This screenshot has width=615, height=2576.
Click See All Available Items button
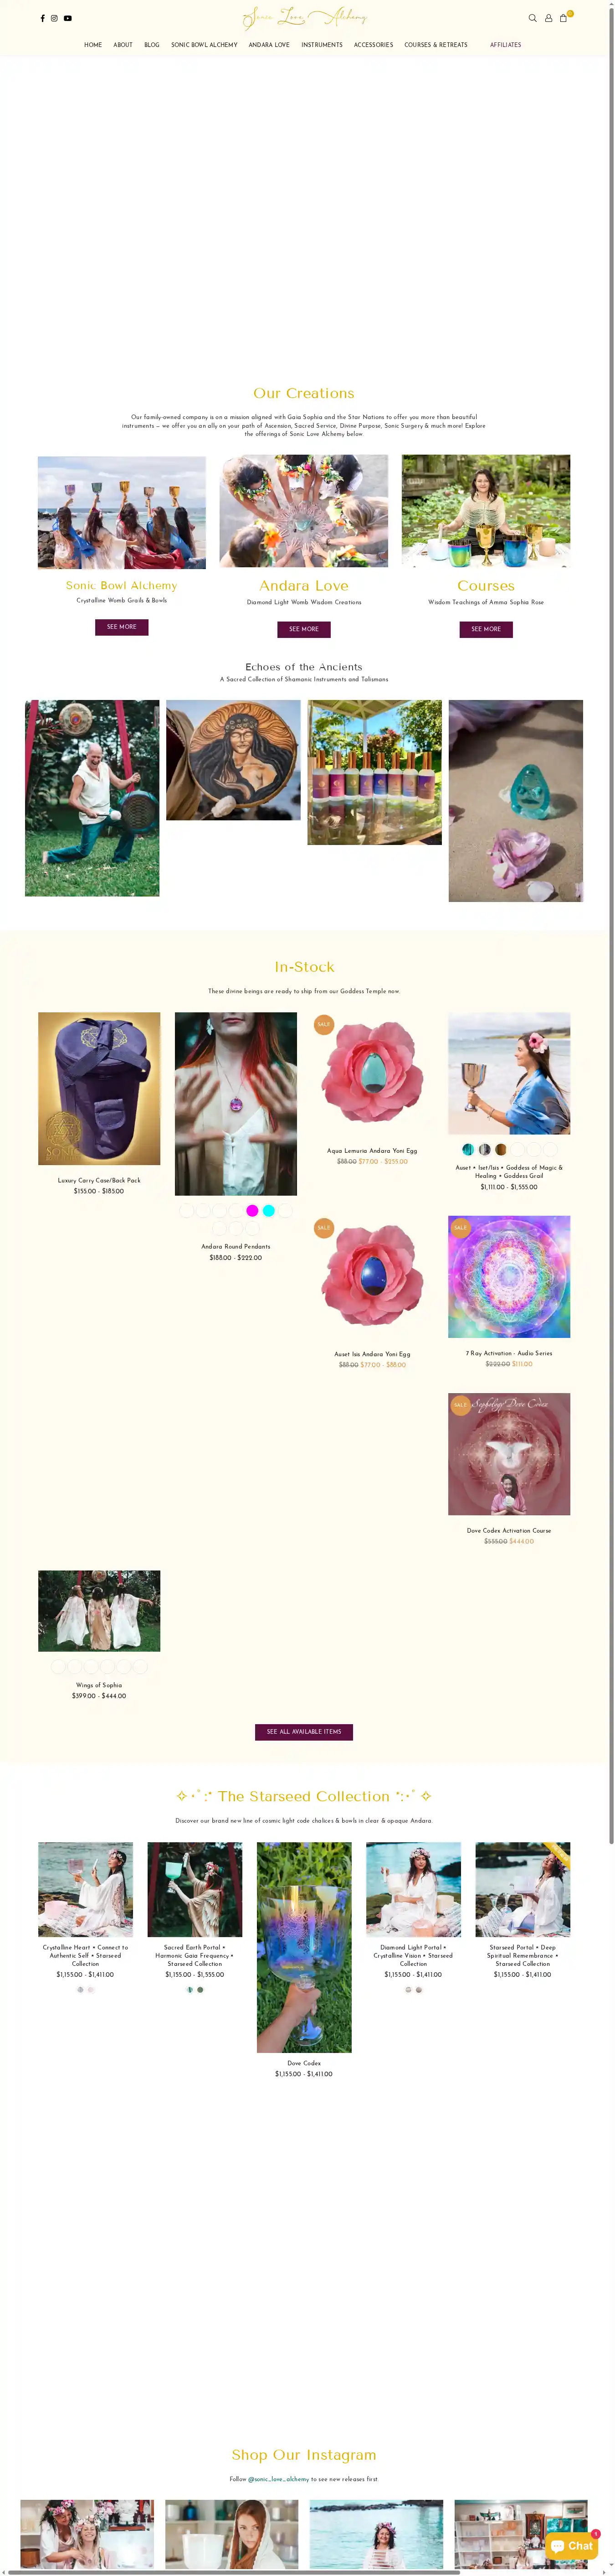point(303,1731)
